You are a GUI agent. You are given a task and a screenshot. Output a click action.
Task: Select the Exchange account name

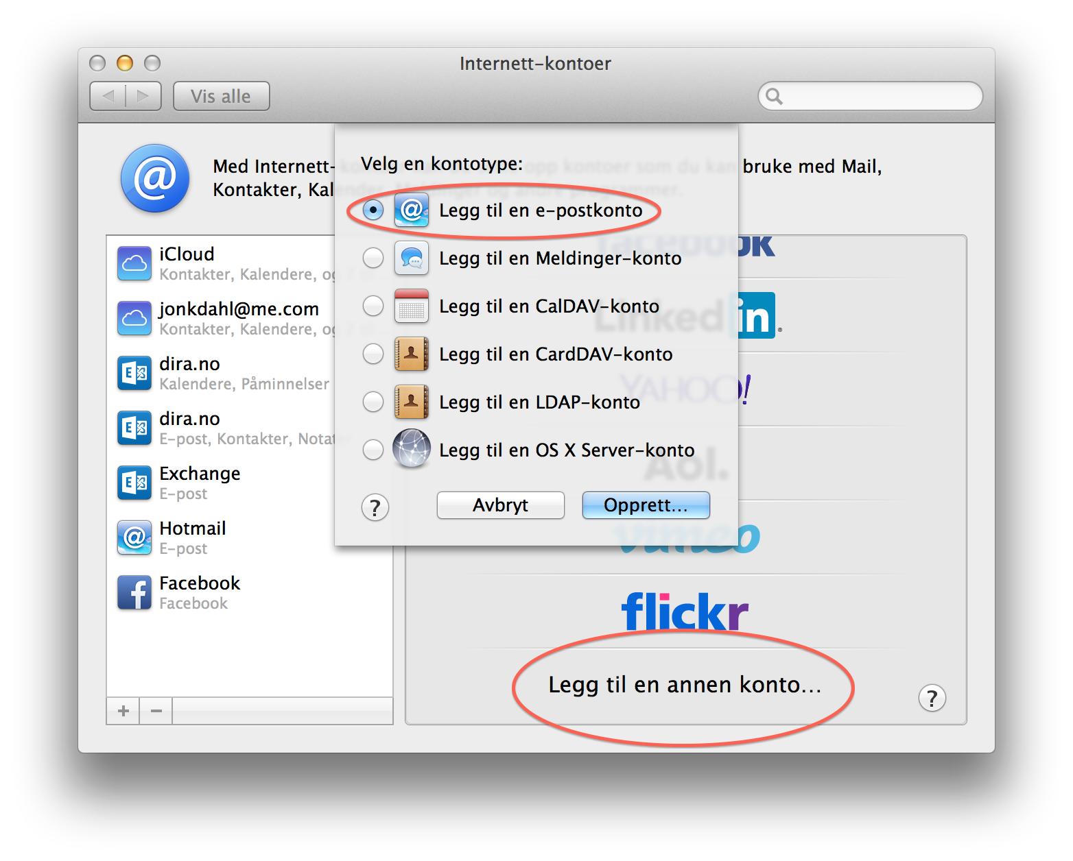coord(200,474)
